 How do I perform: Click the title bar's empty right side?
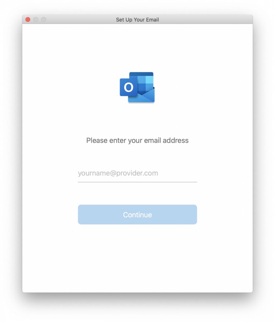click(205, 19)
